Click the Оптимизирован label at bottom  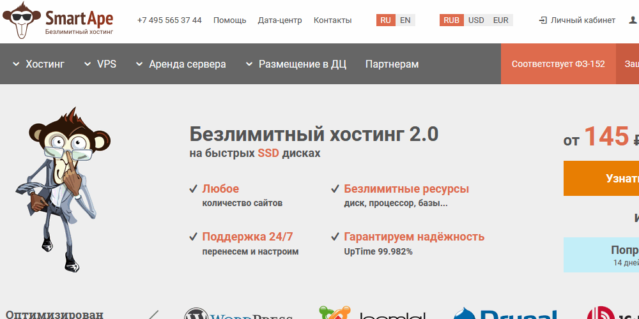tap(54, 315)
